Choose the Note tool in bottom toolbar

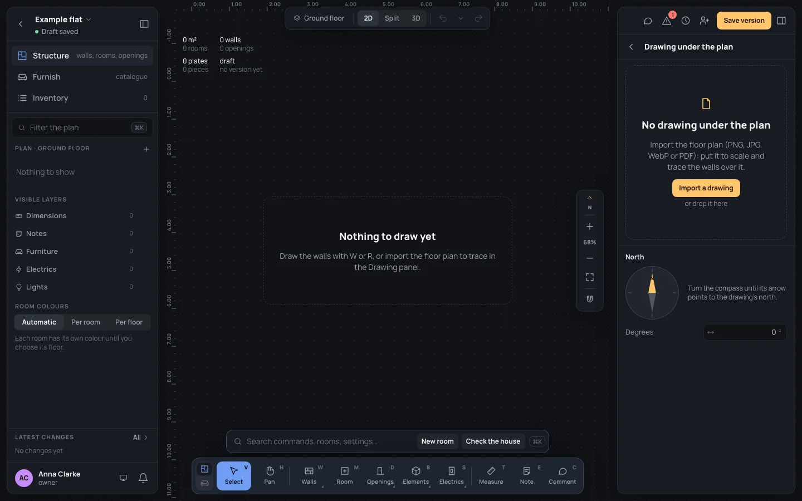(527, 476)
